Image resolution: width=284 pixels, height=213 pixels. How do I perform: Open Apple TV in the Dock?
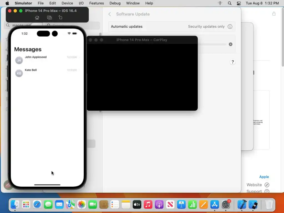[x=137, y=205]
